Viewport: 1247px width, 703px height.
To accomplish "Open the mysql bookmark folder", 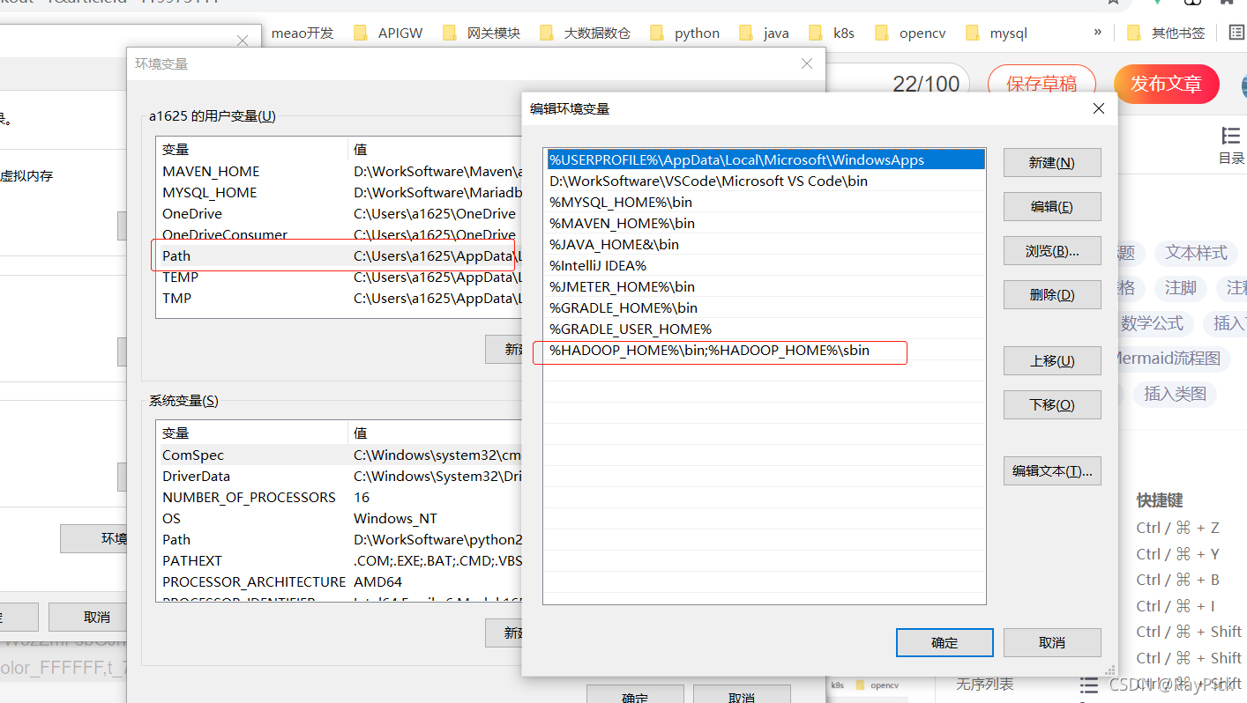I will (997, 33).
